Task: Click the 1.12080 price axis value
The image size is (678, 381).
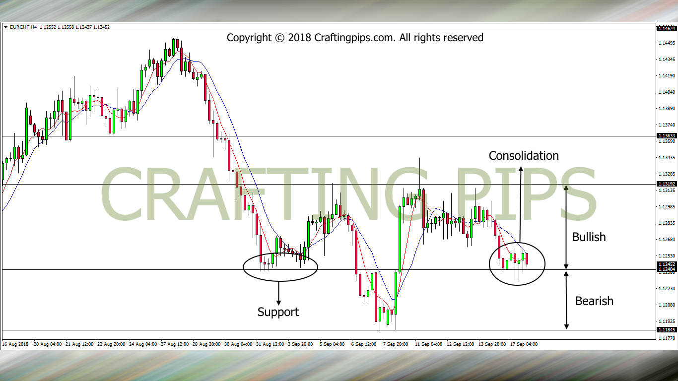Action: pyautogui.click(x=666, y=305)
